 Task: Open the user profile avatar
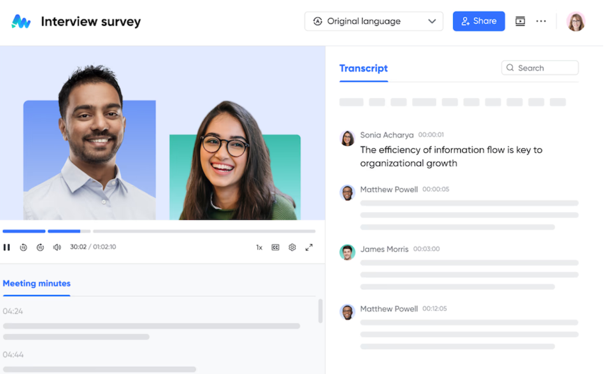(576, 21)
